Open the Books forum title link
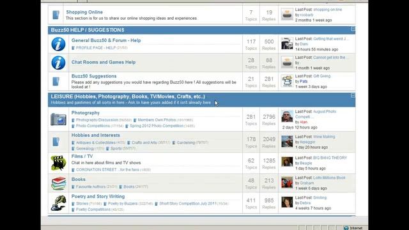Viewport: 409px width, 230px height. [78, 180]
